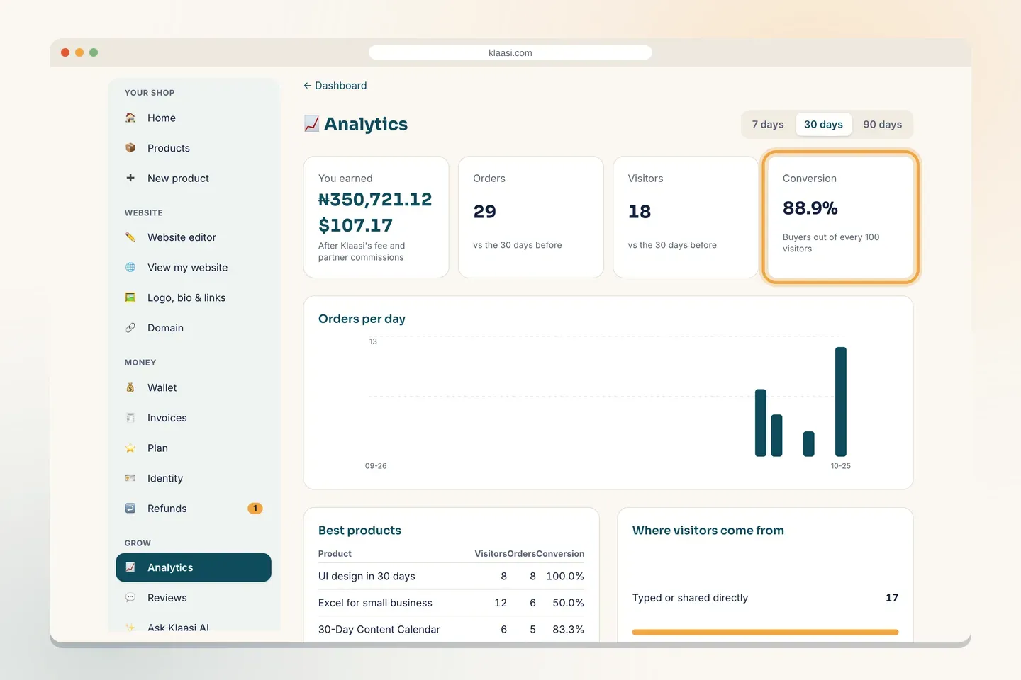Select the 30 days range tab

click(823, 125)
